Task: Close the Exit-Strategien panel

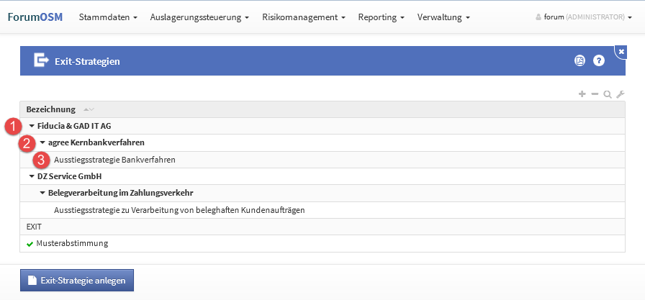Action: (621, 51)
